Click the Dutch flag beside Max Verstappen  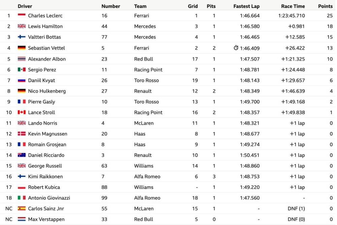coord(22,219)
